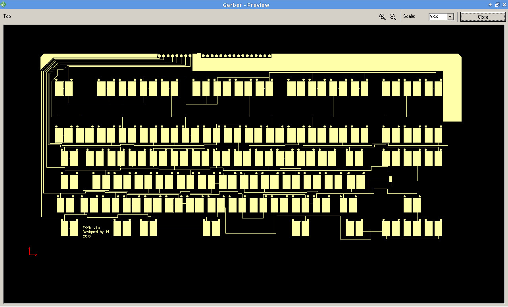The width and height of the screenshot is (508, 307).
Task: Click the green application icon in title bar
Action: click(x=3, y=4)
